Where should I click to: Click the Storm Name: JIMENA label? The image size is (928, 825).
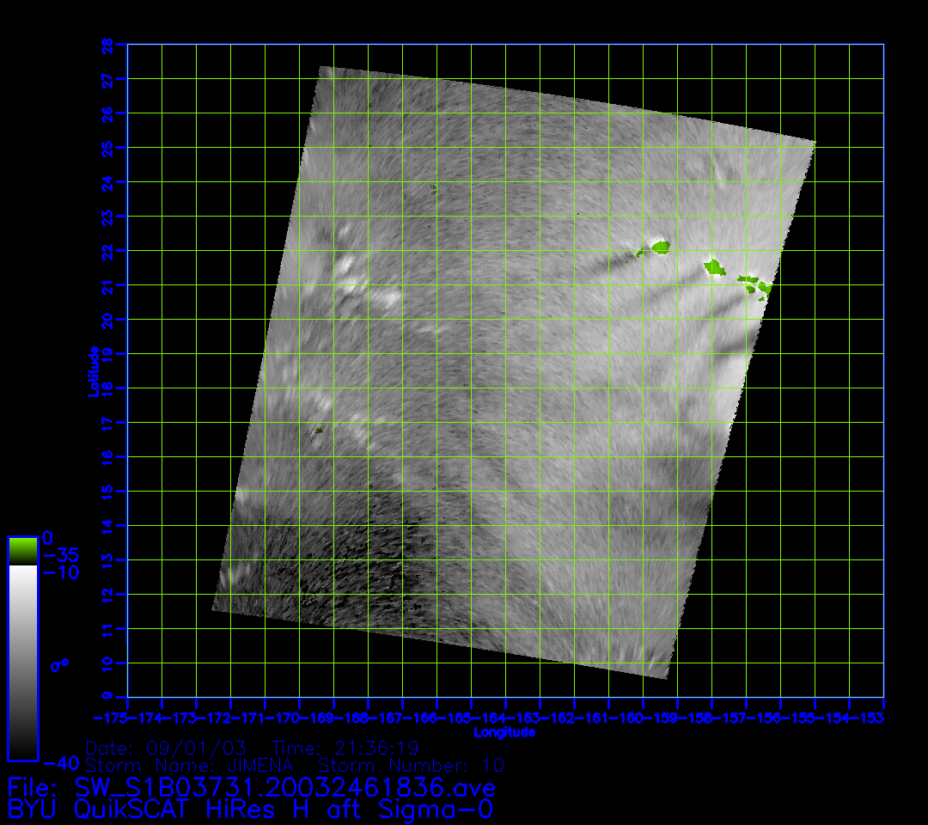coord(191,765)
